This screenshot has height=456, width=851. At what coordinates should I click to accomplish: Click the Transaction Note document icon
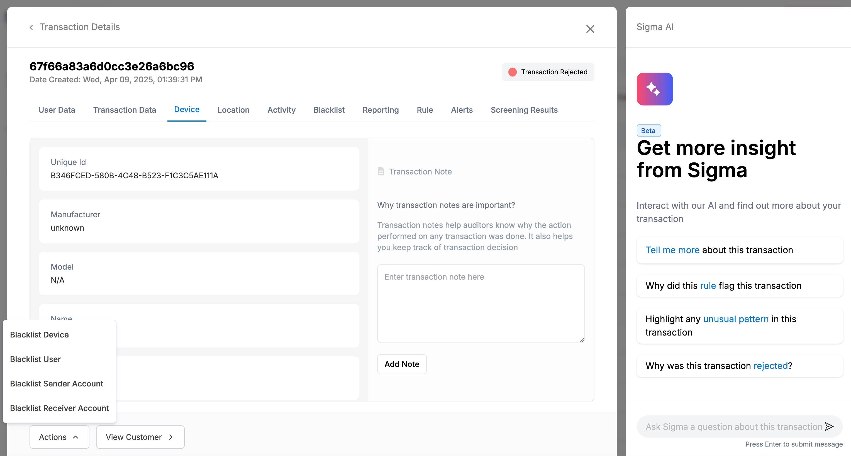pyautogui.click(x=381, y=171)
